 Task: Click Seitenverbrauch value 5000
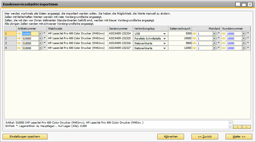pyautogui.click(x=180, y=34)
